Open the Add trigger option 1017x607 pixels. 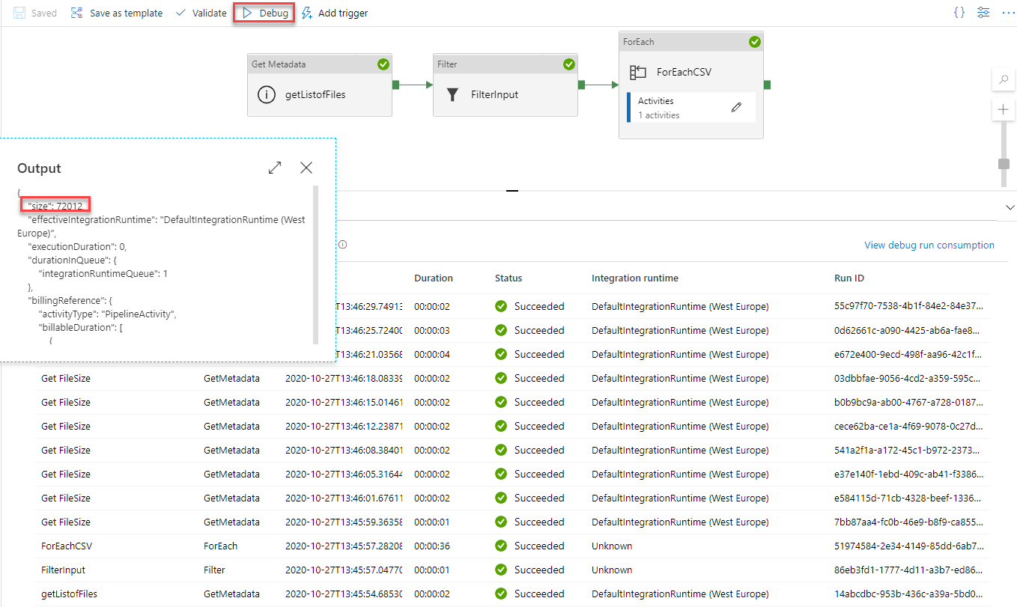335,13
